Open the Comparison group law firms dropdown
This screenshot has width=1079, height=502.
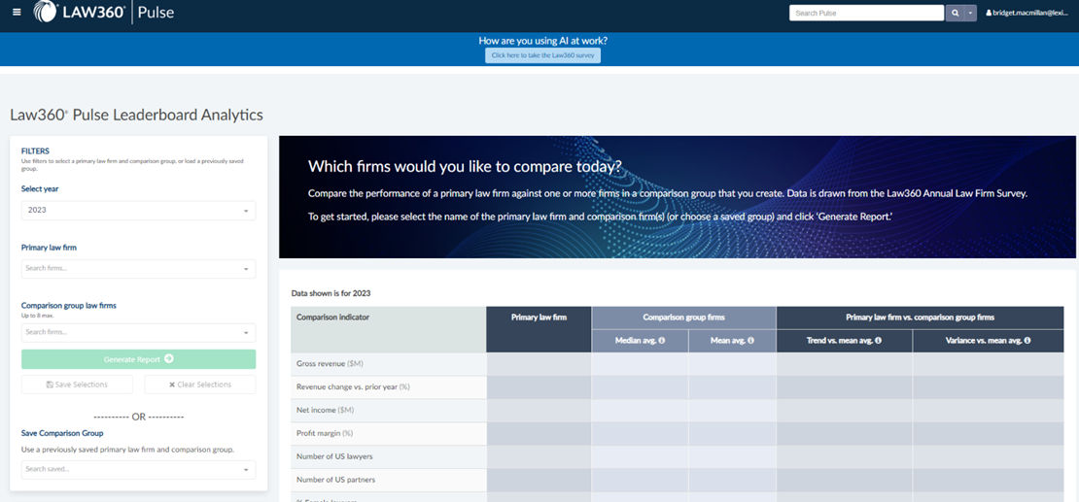(x=138, y=333)
